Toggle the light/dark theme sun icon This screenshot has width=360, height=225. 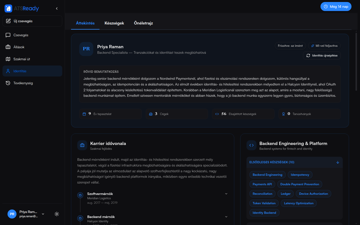(57, 214)
